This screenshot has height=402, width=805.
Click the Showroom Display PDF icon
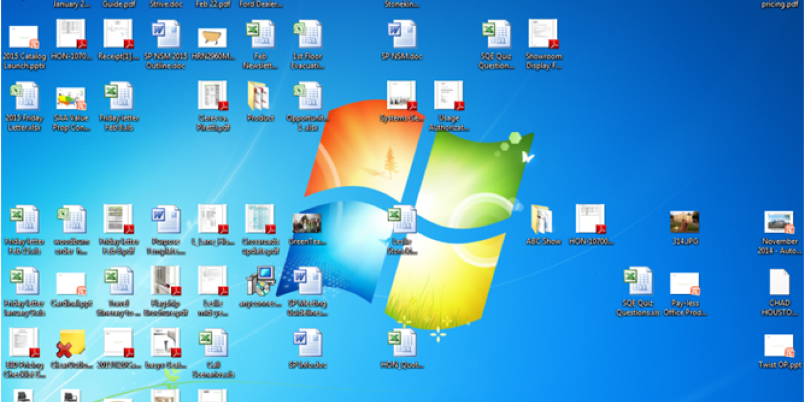(x=543, y=35)
